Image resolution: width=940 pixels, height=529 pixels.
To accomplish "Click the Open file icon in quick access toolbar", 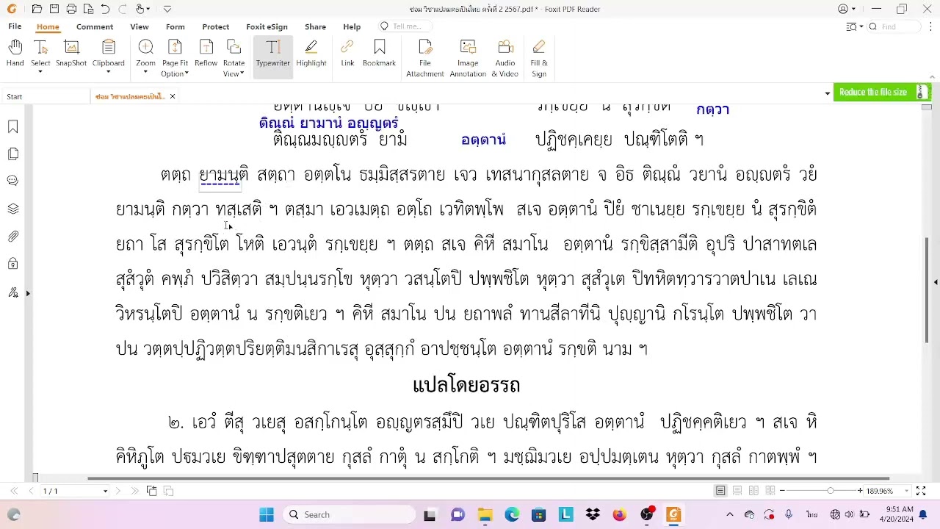I will tap(37, 9).
